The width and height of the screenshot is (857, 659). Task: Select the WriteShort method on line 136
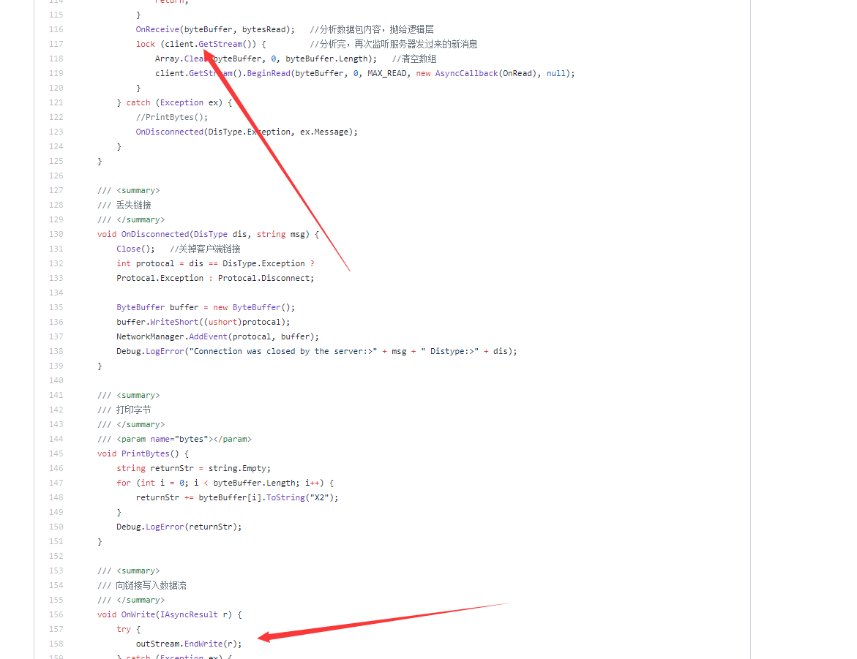point(174,323)
